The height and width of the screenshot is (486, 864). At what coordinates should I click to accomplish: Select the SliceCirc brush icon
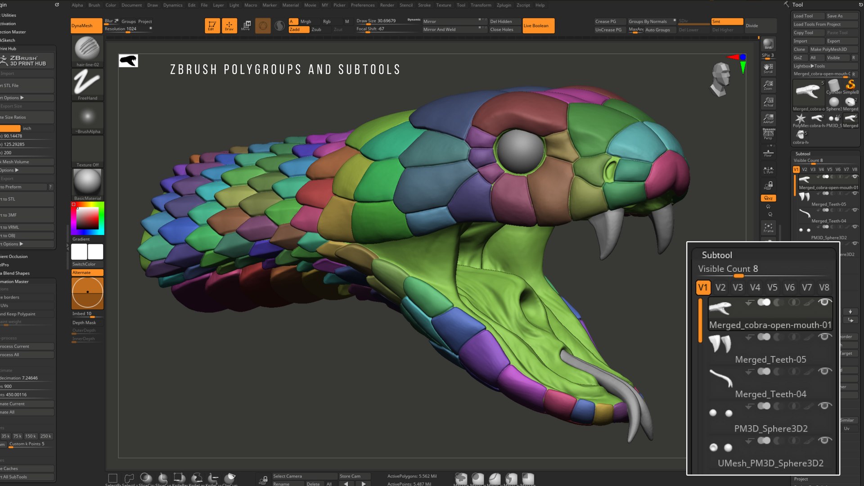[146, 478]
